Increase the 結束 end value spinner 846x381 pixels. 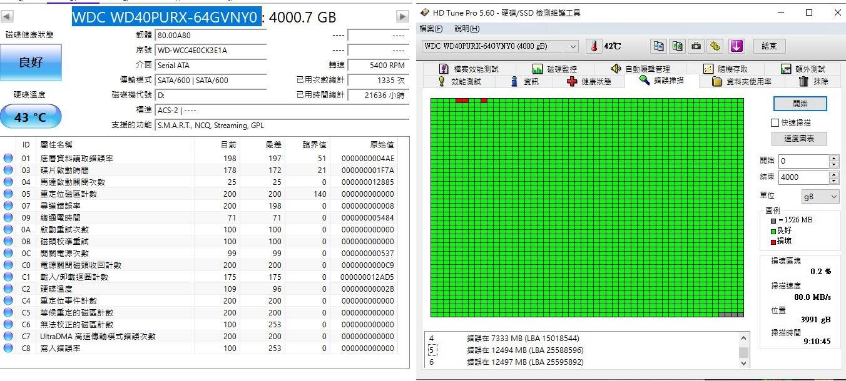833,174
